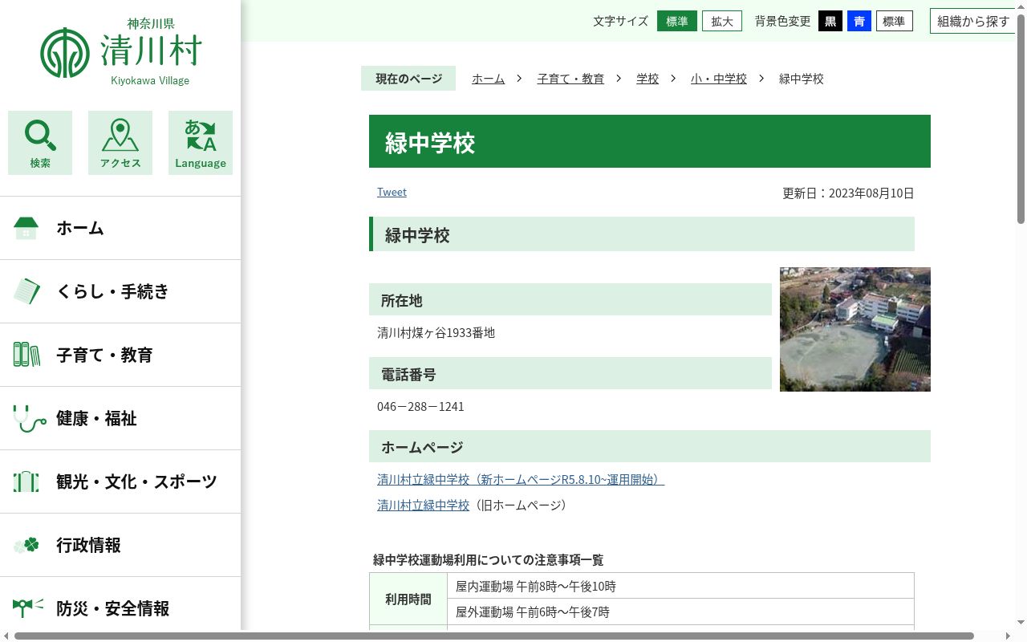Open the くらし・手続き menu item
The image size is (1027, 642).
[120, 291]
